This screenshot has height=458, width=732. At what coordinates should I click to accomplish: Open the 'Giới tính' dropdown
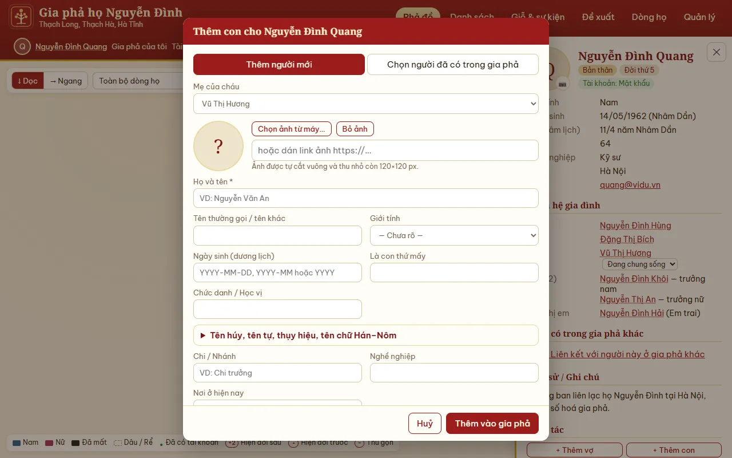pyautogui.click(x=454, y=235)
